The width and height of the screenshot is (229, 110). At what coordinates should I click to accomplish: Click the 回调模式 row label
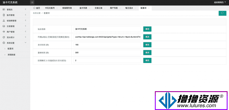click(52, 60)
